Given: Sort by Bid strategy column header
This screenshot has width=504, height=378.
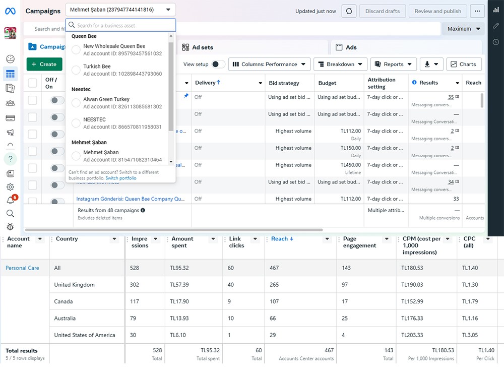Looking at the screenshot, I should [284, 83].
